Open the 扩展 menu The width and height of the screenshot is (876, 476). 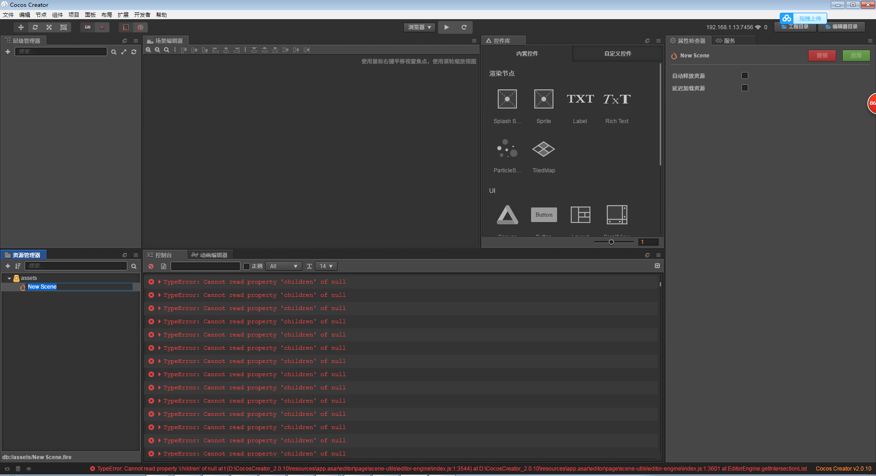[x=123, y=15]
